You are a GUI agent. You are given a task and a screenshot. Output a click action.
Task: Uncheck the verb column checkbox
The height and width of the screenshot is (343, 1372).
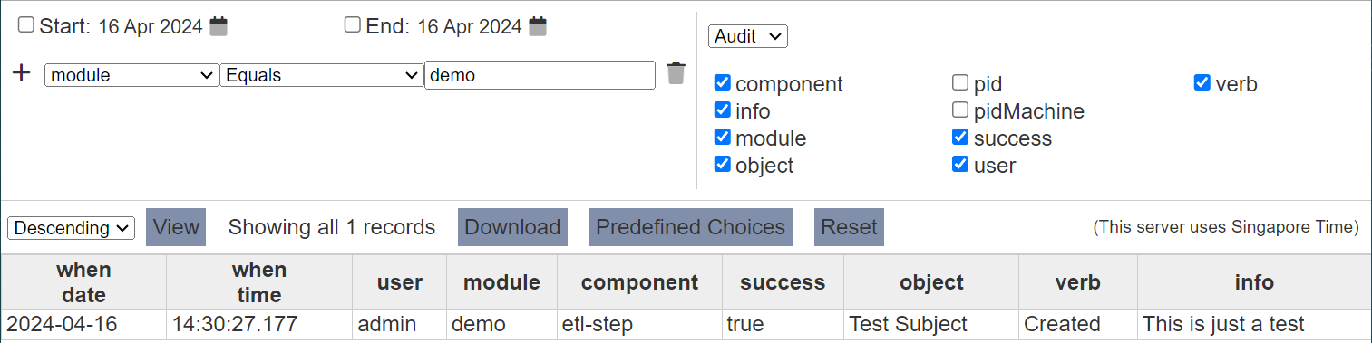point(1202,83)
